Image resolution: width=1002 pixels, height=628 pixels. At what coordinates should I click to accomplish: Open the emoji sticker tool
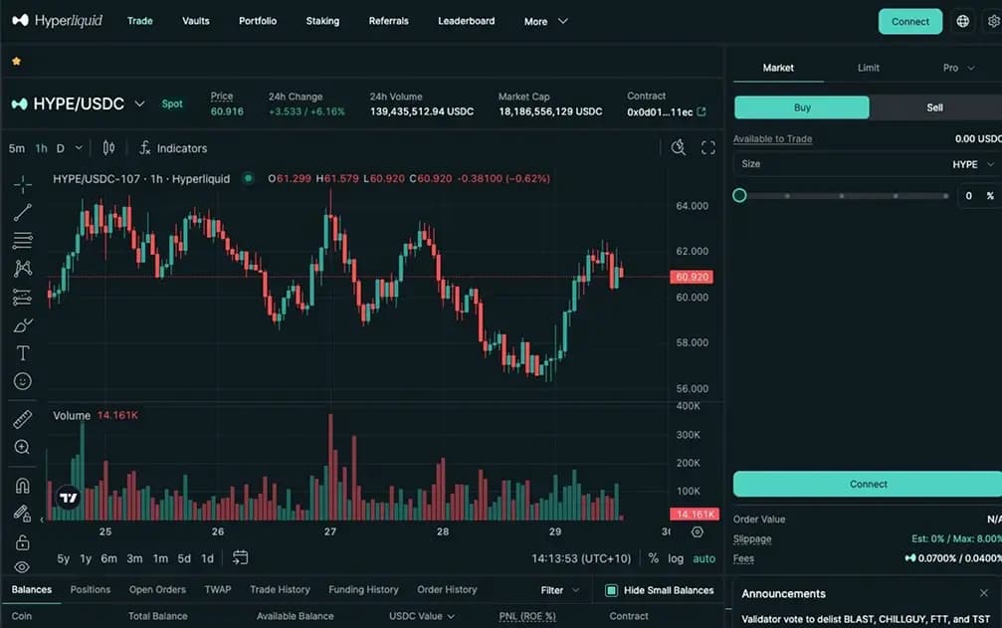pos(22,381)
